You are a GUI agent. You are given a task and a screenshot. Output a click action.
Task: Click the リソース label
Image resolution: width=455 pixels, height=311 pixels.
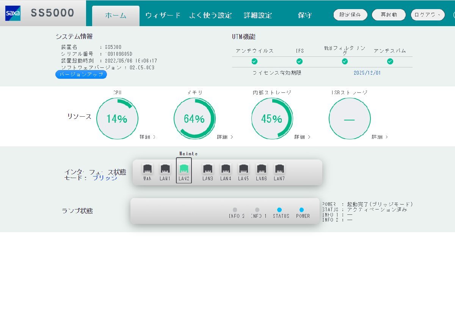pyautogui.click(x=79, y=117)
